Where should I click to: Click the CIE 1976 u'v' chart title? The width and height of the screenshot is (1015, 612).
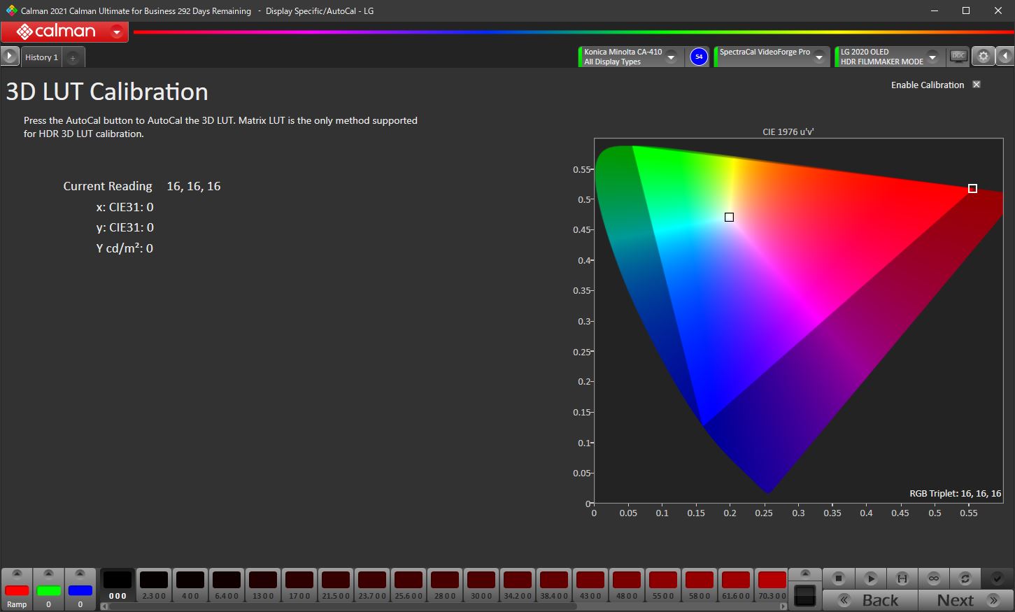click(788, 131)
